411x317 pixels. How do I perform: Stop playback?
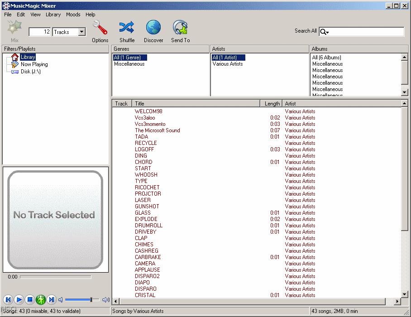30,299
